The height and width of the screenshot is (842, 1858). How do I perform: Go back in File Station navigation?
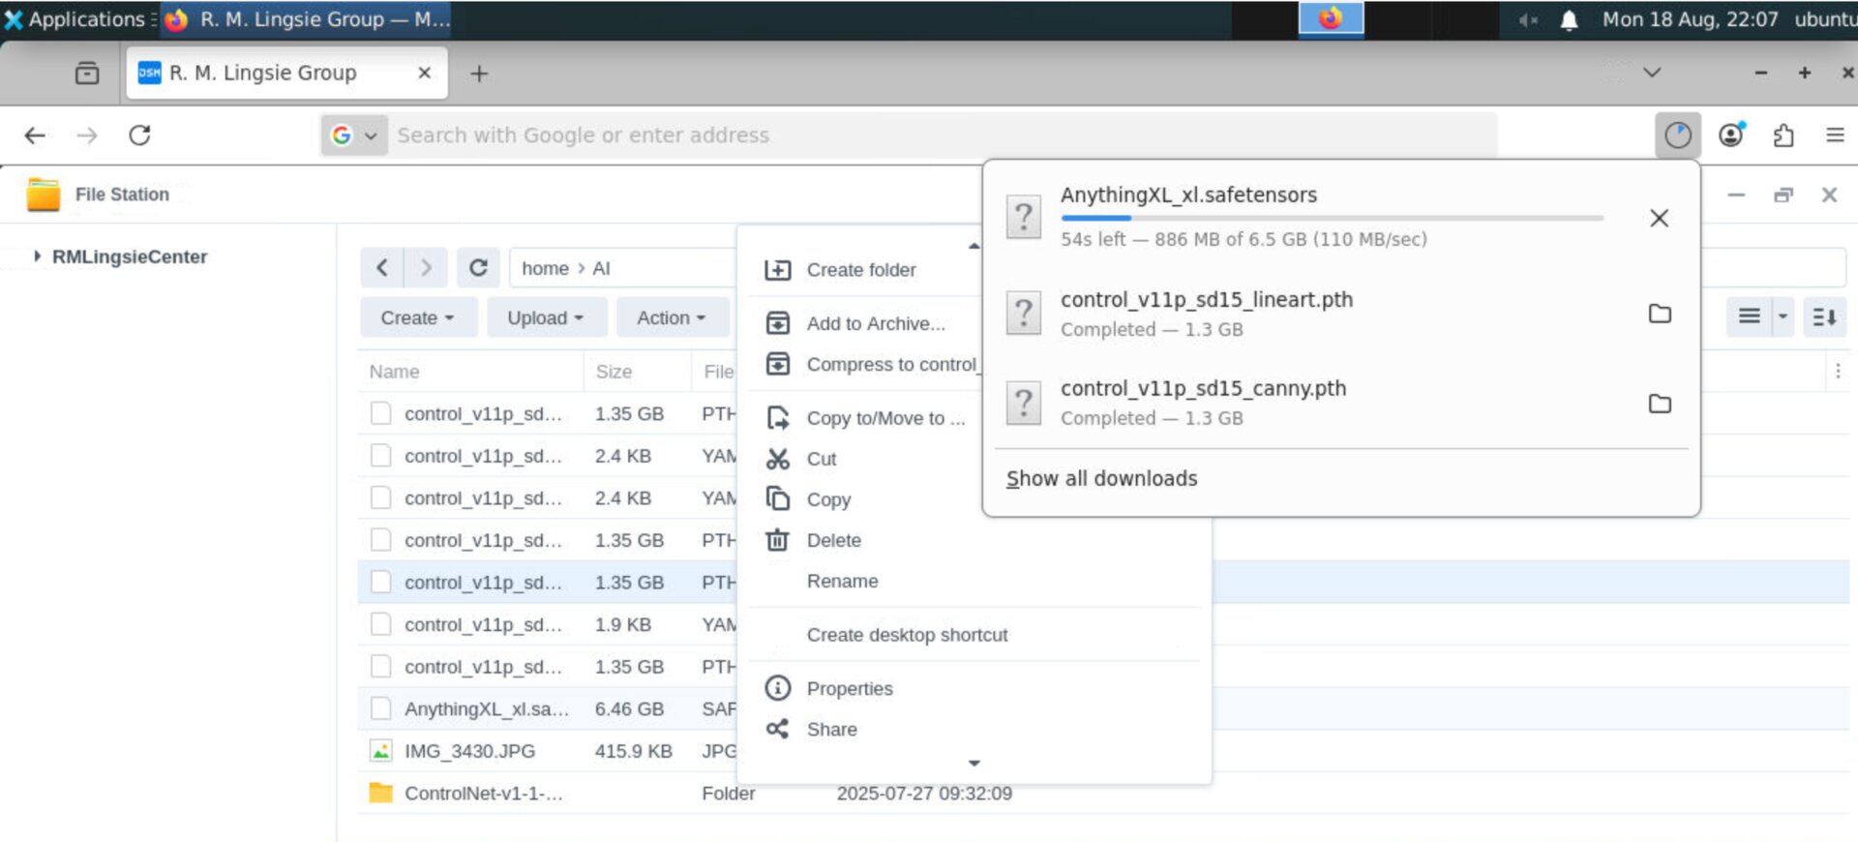(382, 268)
